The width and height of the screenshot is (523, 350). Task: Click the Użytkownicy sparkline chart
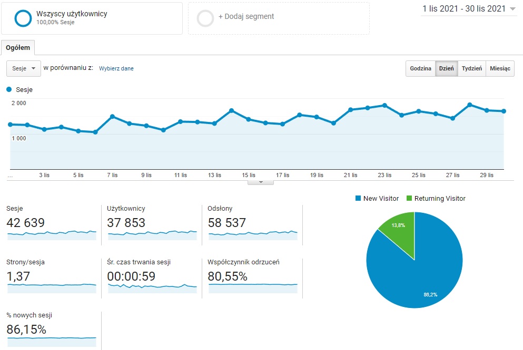tap(152, 235)
